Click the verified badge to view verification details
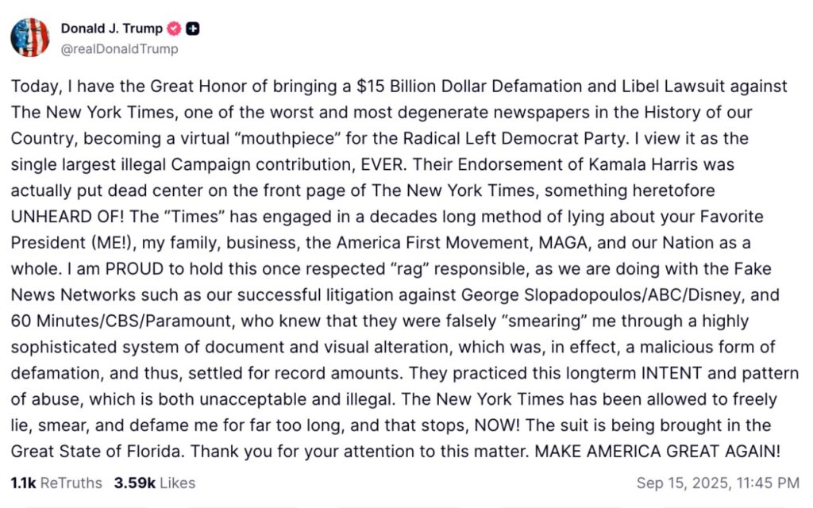Image resolution: width=813 pixels, height=508 pixels. click(x=173, y=29)
